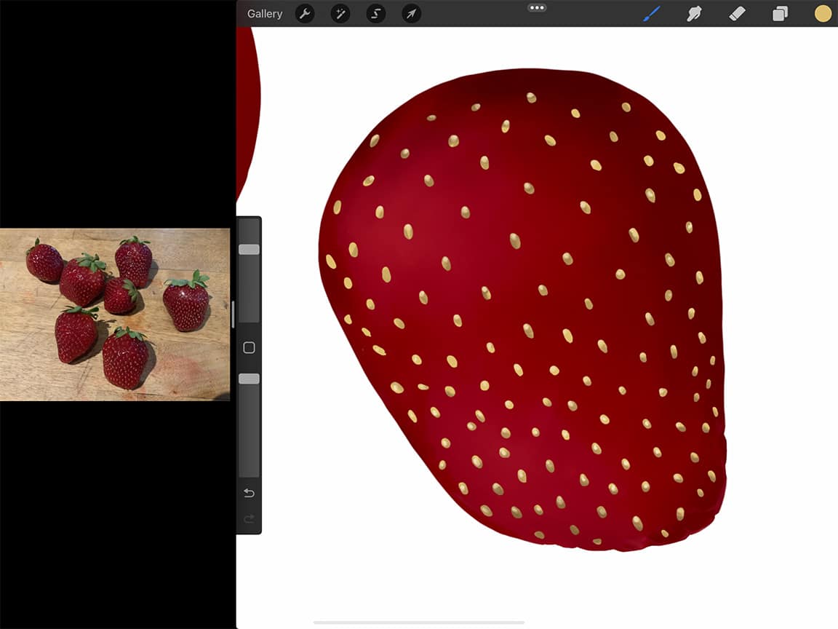This screenshot has height=629, width=838.
Task: Select the Brush tool
Action: pos(651,13)
